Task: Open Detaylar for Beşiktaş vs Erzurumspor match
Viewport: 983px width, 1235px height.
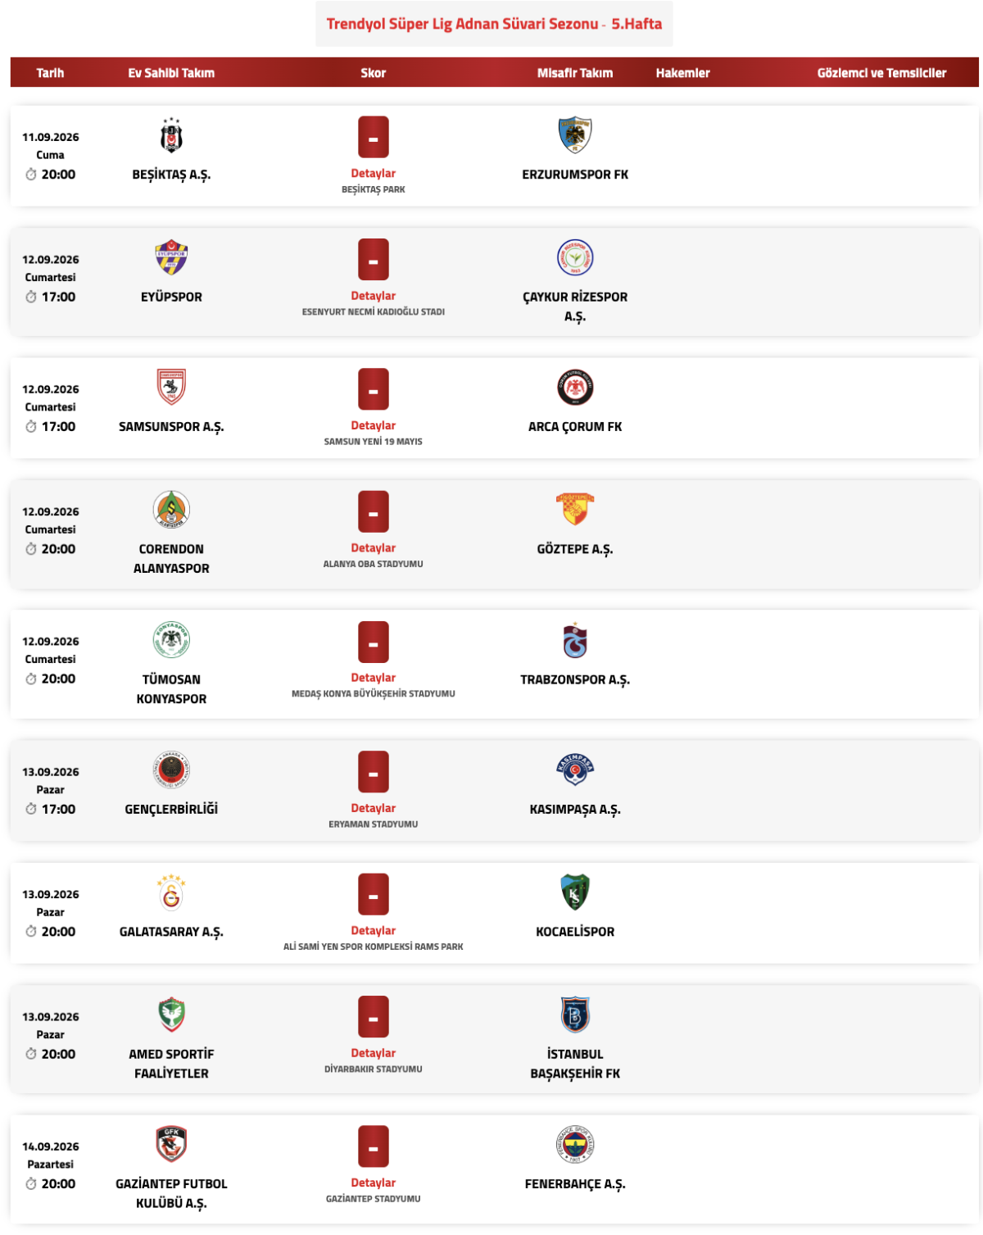Action: [374, 174]
